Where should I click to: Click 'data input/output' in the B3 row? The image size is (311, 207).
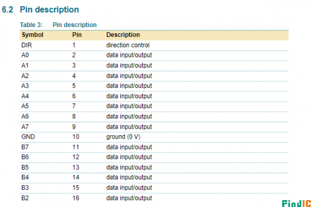(129, 188)
